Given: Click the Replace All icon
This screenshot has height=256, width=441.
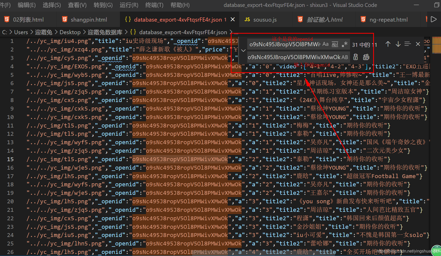Looking at the screenshot, I should 366,57.
